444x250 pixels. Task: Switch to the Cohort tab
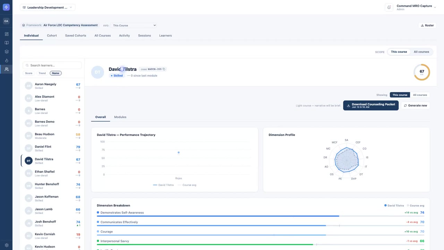click(x=52, y=35)
